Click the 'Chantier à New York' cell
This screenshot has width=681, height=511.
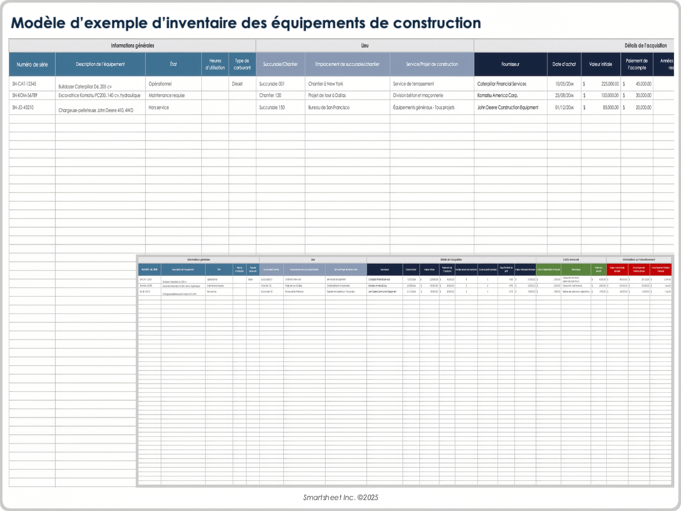348,84
